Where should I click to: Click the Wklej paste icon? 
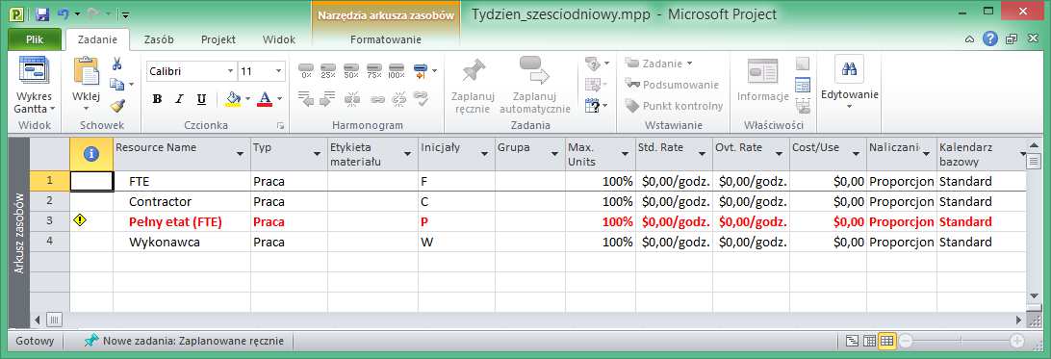[86, 71]
